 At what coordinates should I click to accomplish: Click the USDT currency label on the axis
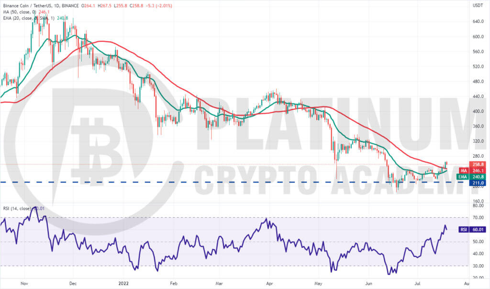(478, 6)
